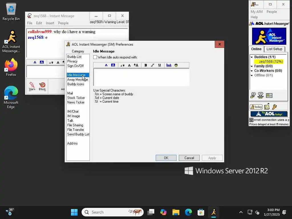Image resolution: width=292 pixels, height=219 pixels.
Task: Collapse the Buddies (1/1) group
Action: [x=252, y=57]
